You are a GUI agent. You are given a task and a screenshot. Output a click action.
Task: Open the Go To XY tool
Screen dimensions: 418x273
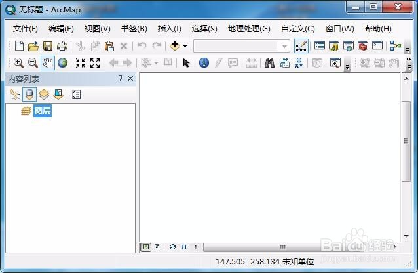[x=299, y=63]
